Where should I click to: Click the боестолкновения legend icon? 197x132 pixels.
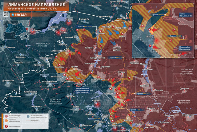[x=6, y=126]
